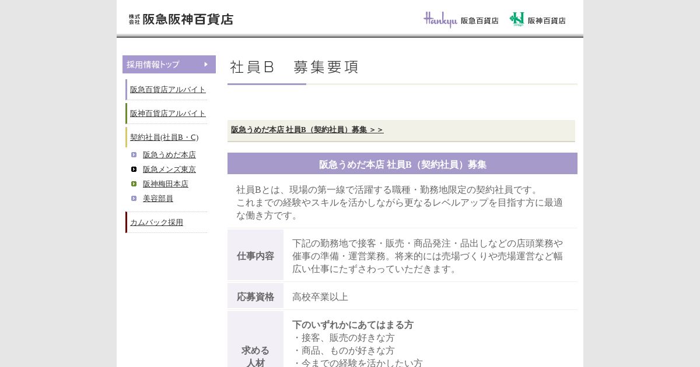
Task: Click the 社員Bとは intro paragraph
Action: coord(400,202)
